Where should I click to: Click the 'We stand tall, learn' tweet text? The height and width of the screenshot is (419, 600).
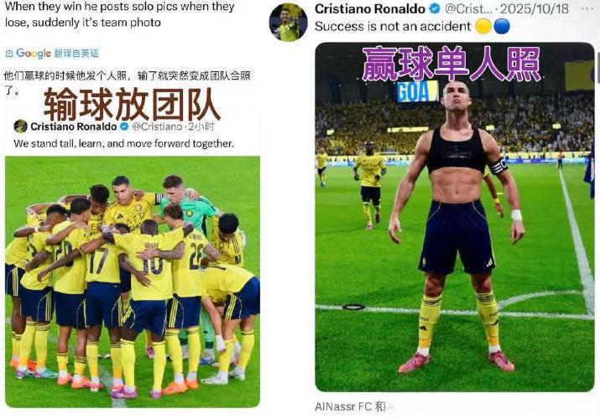click(x=123, y=143)
